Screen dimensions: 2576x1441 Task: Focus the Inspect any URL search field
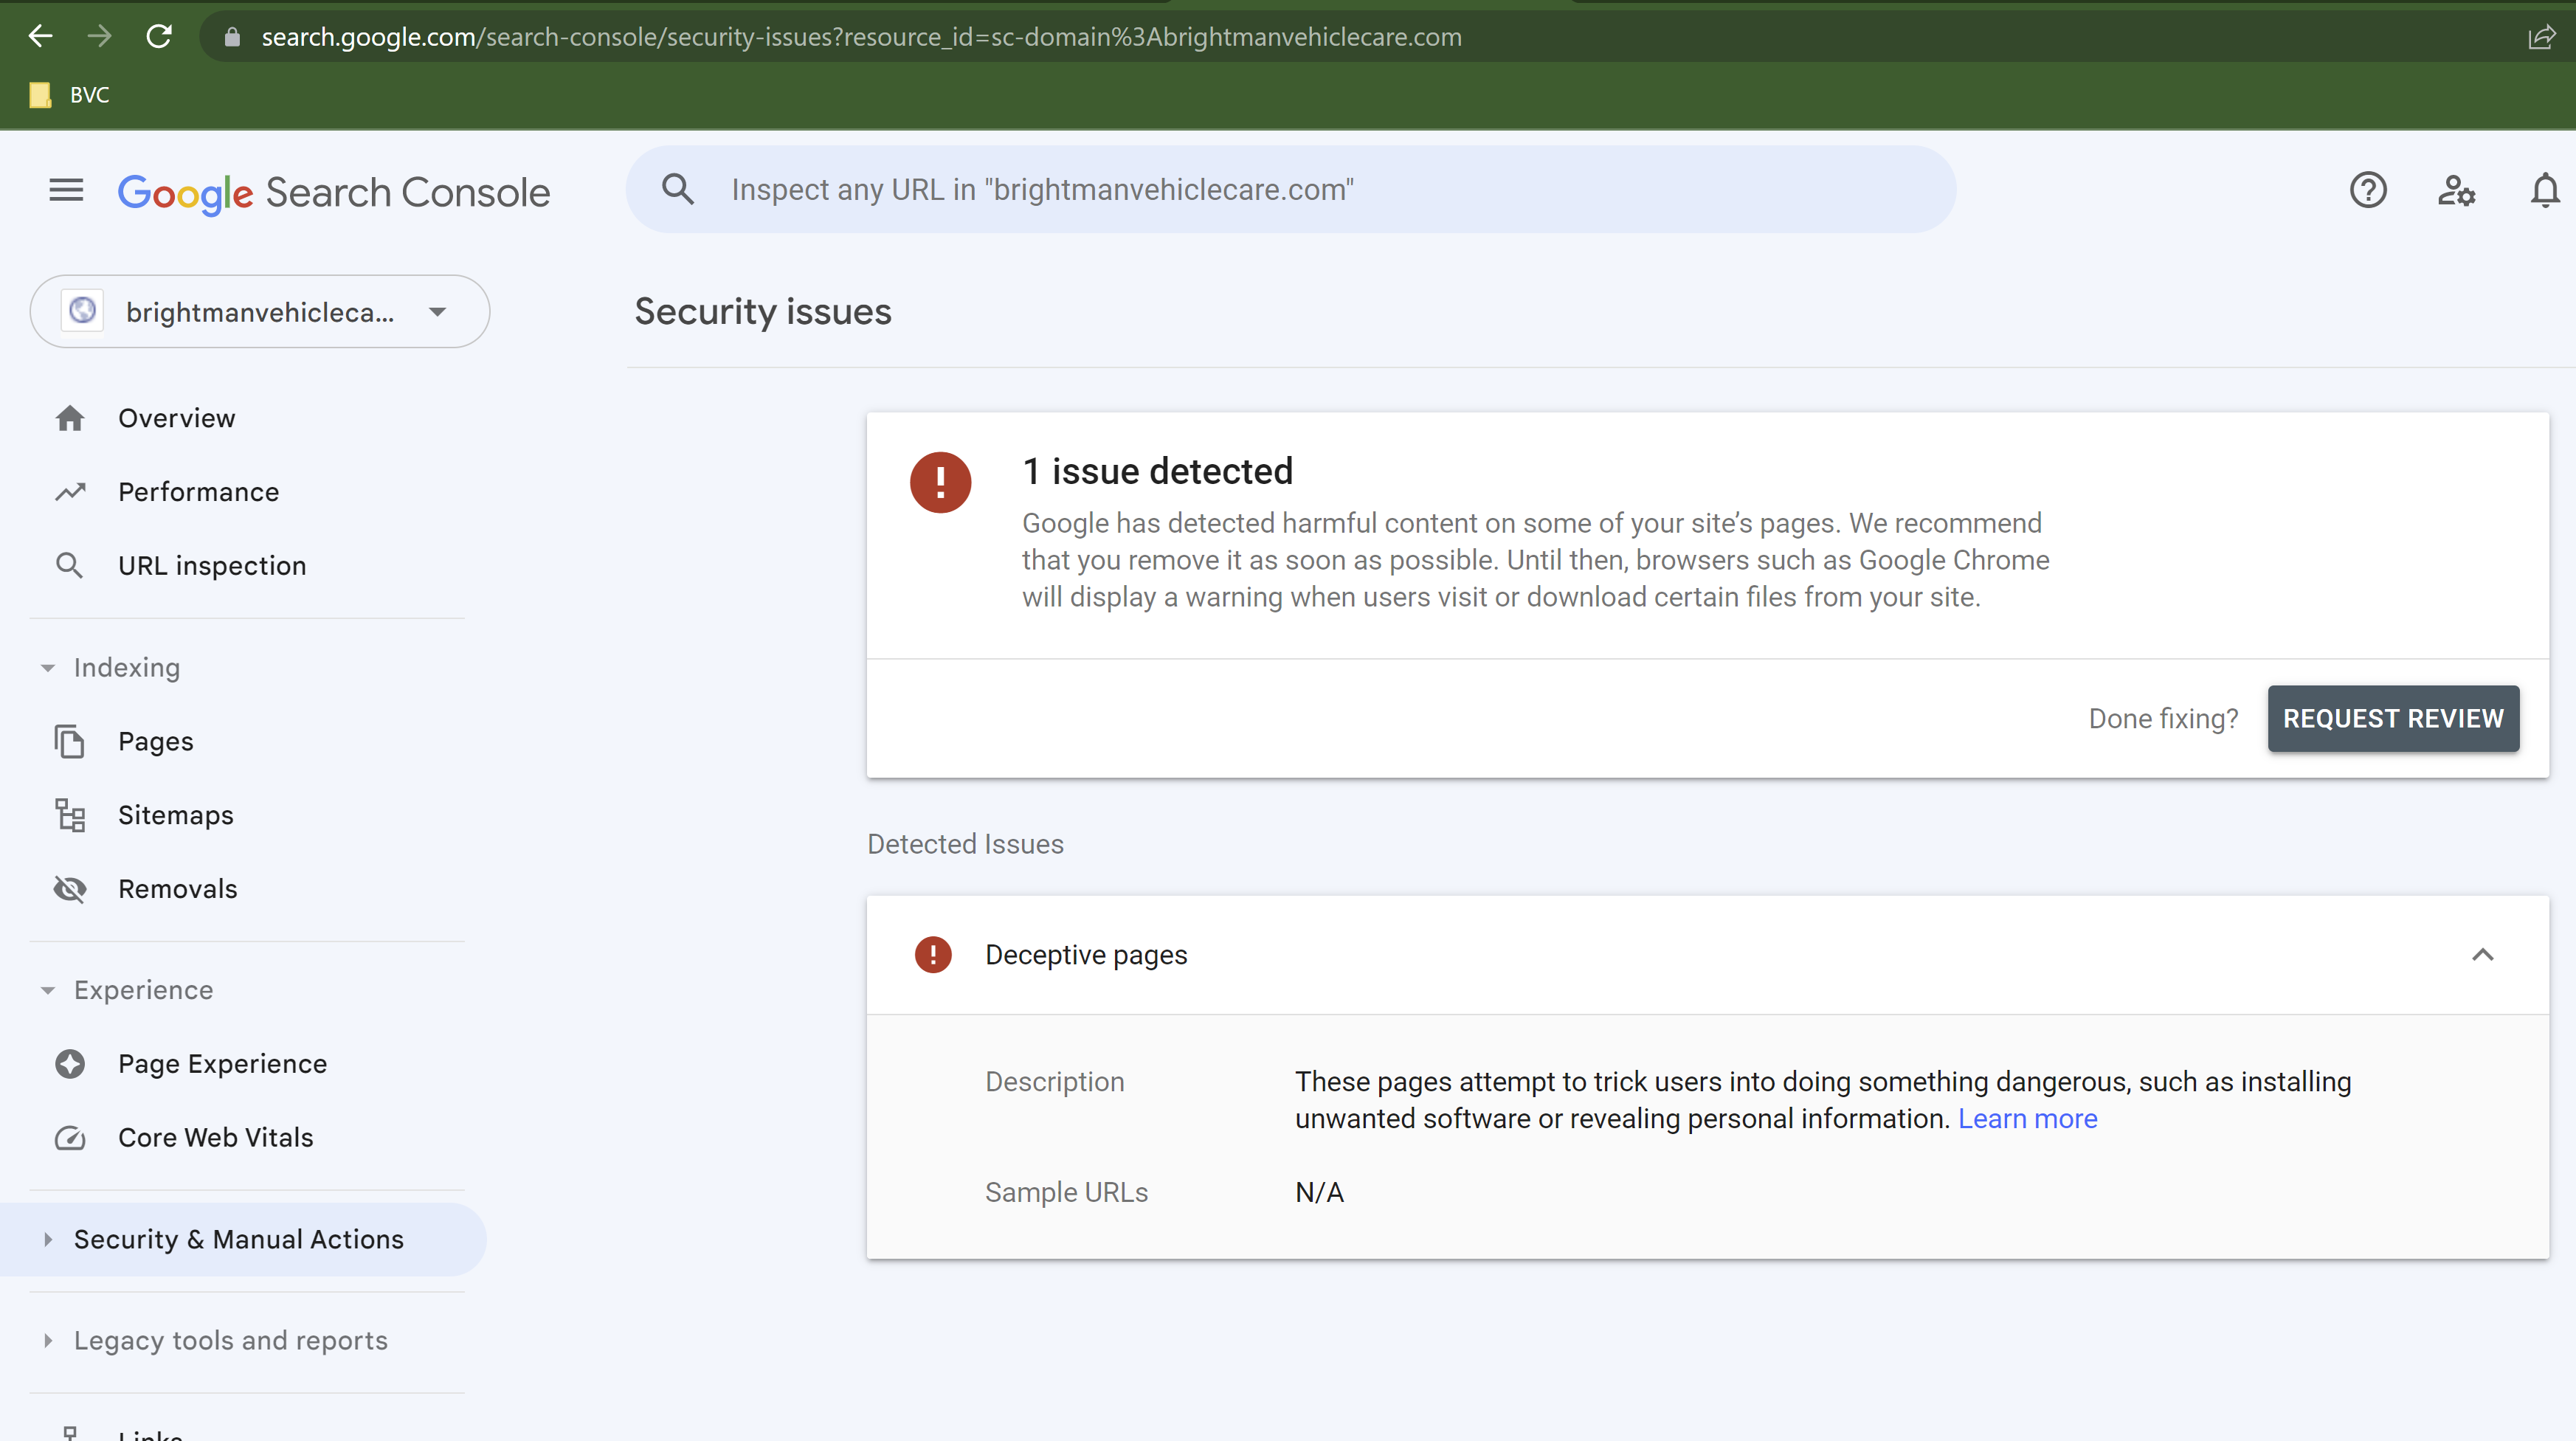(1290, 190)
